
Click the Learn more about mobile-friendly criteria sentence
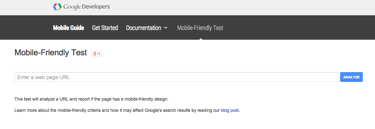127,111
